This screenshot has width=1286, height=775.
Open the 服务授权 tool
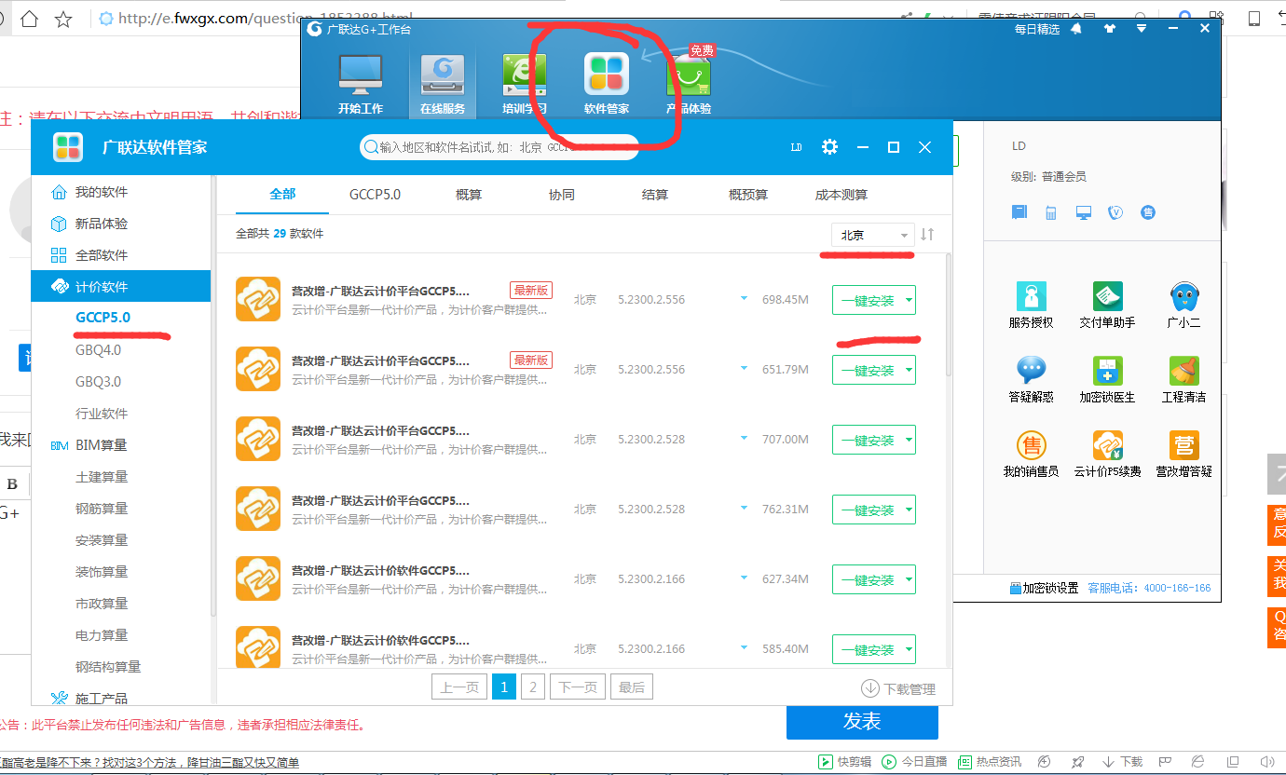[x=1031, y=306]
